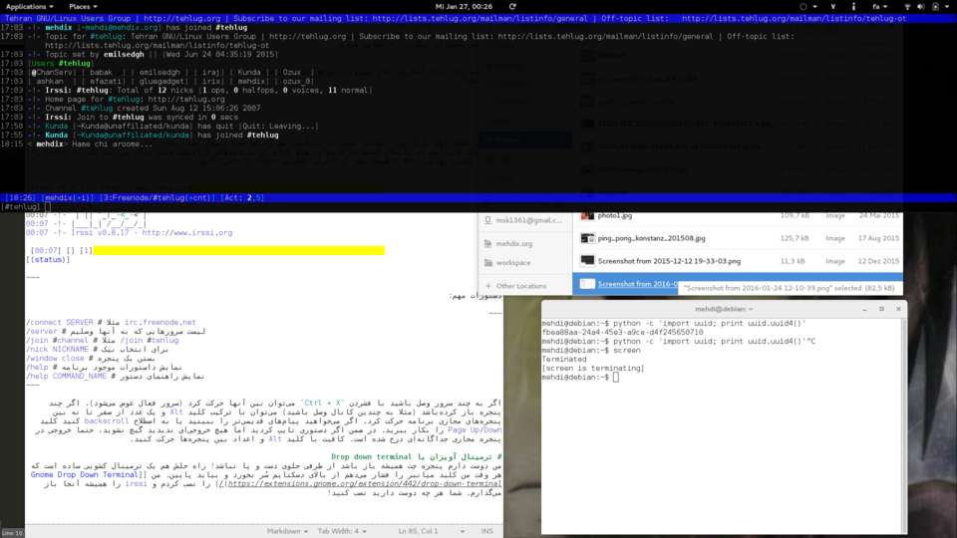Open mehdix.org bookmark in sidebar
Screen dimensions: 957x538
click(513, 243)
